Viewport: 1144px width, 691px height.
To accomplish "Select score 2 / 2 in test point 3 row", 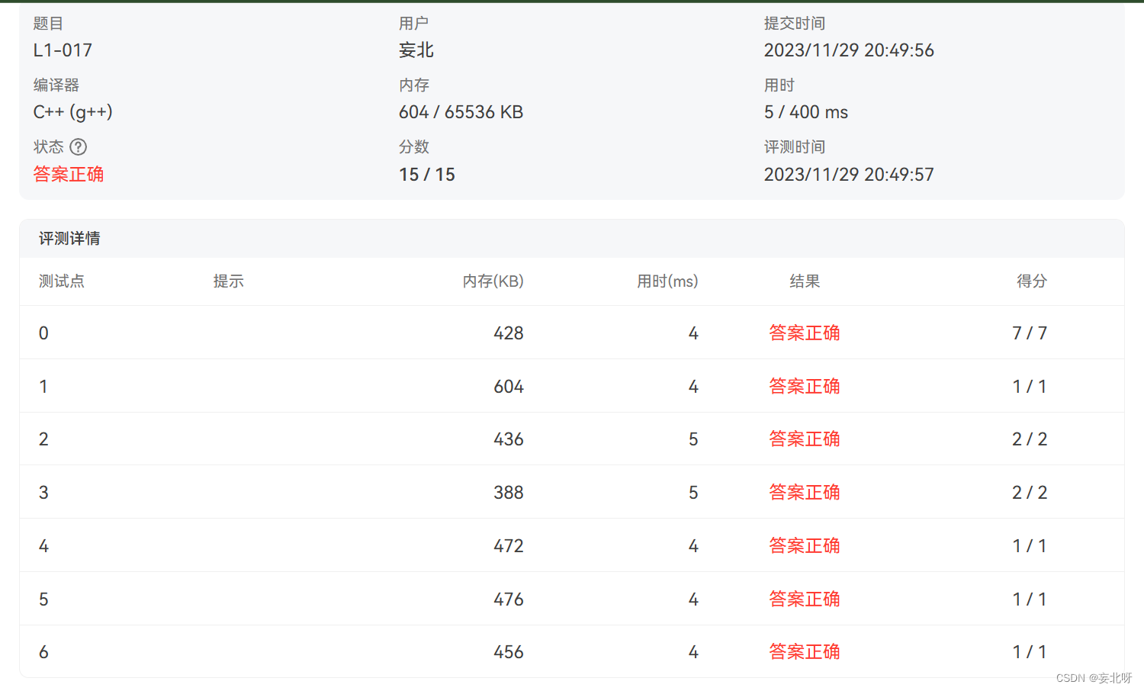I will coord(1030,493).
